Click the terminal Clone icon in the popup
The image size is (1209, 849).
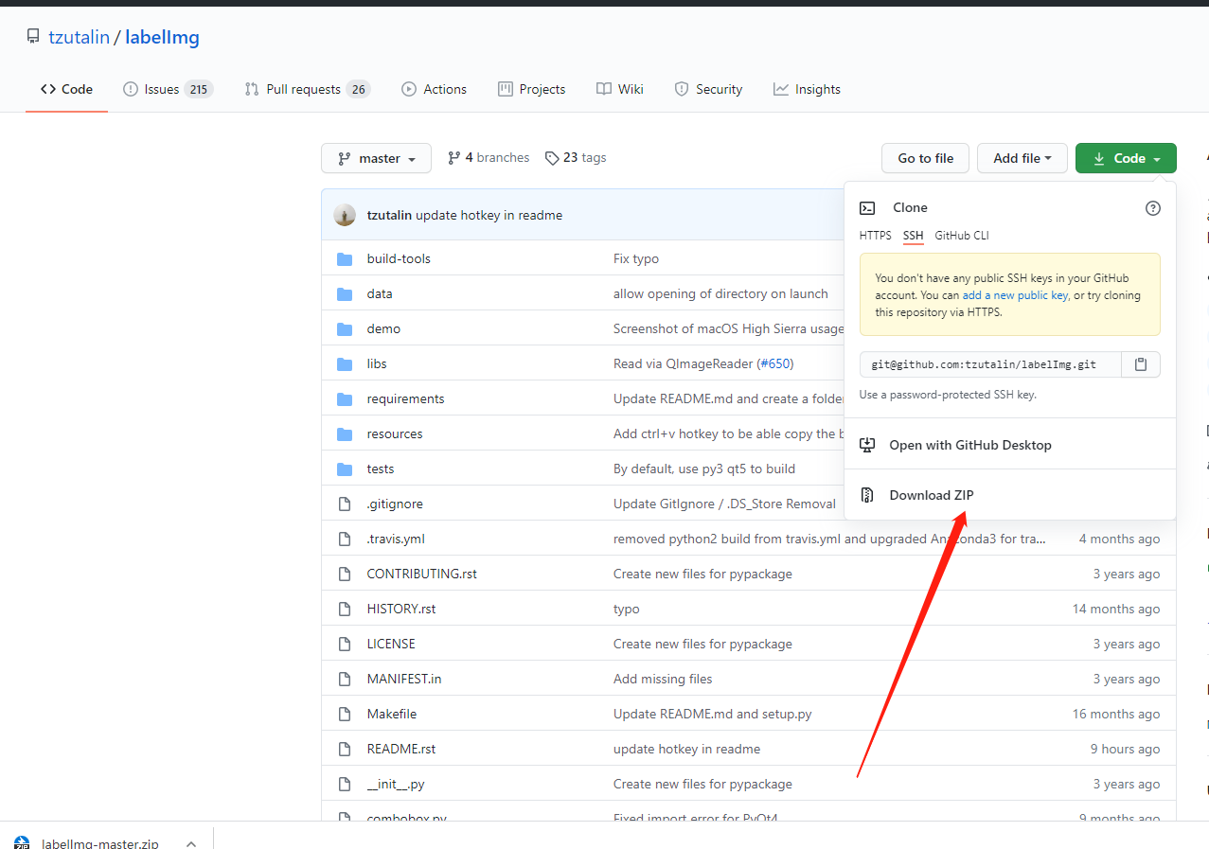pyautogui.click(x=866, y=207)
